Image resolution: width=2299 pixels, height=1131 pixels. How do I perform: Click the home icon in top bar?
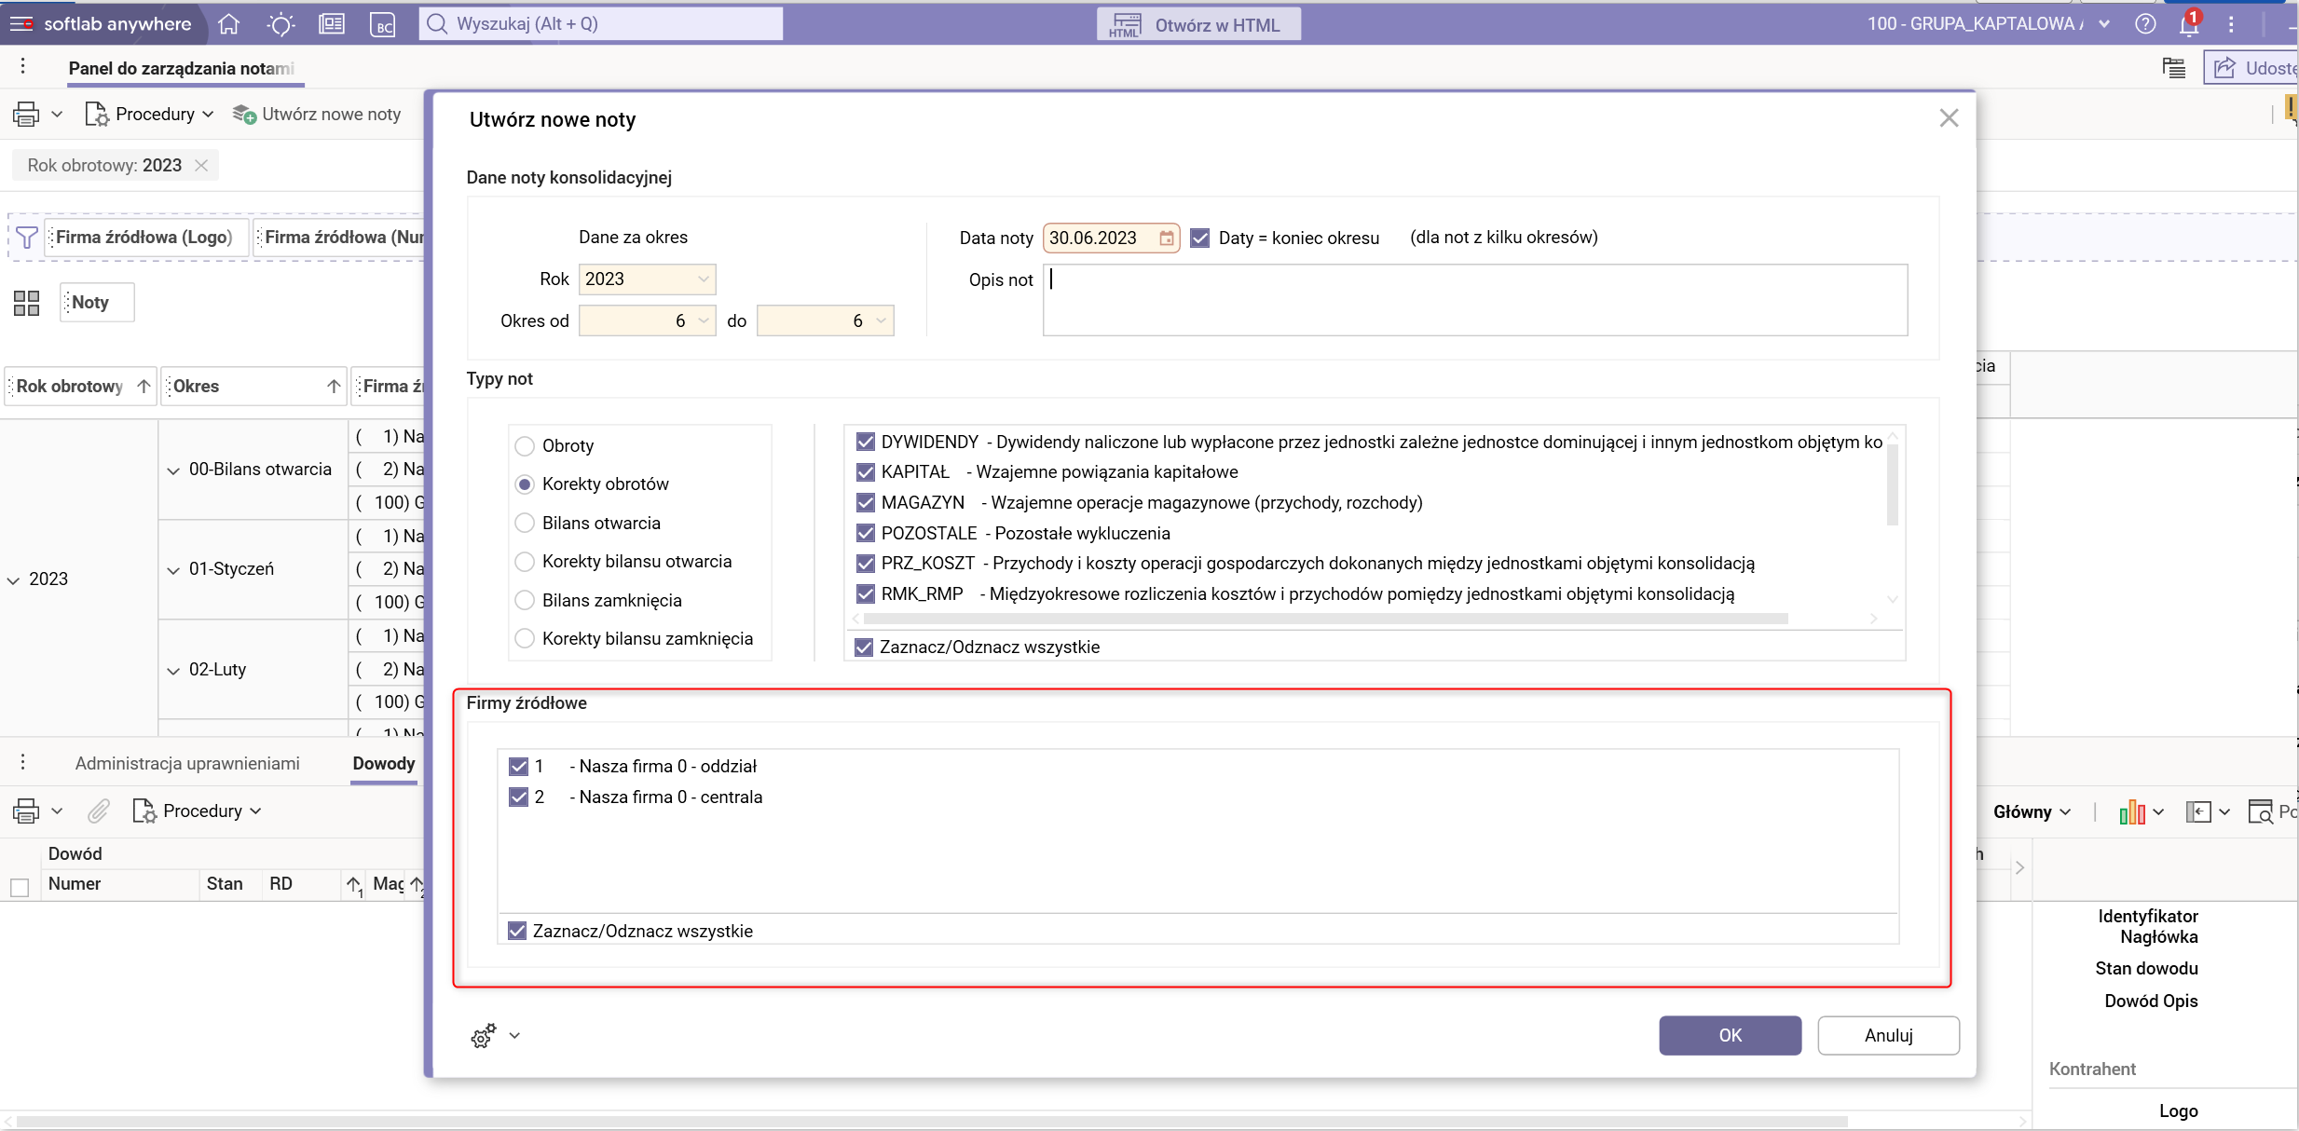[x=229, y=24]
